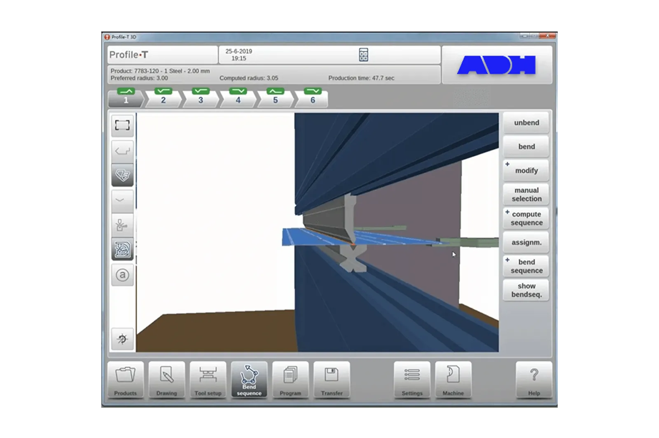The width and height of the screenshot is (659, 438).
Task: Open the Program page
Action: click(290, 380)
